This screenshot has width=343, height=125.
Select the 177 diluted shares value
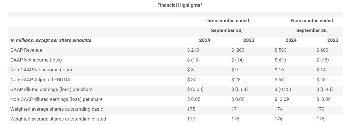point(191,119)
